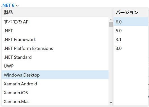Choose UWP product entry
149x107 pixels.
pyautogui.click(x=55, y=66)
